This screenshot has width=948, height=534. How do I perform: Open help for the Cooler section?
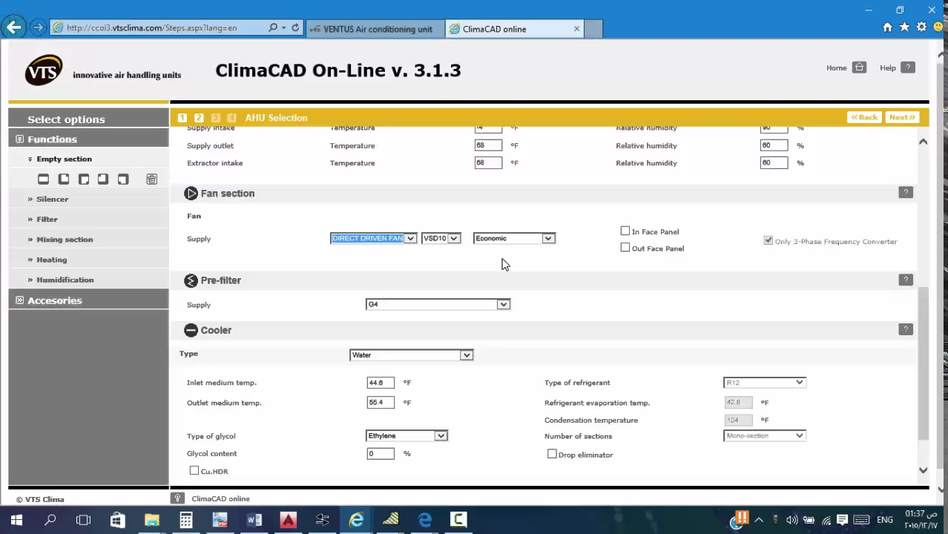click(906, 329)
